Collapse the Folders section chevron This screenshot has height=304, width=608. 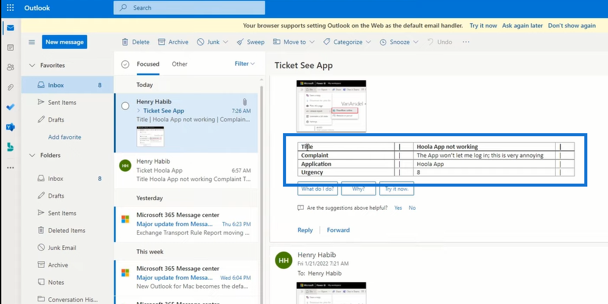[32, 155]
